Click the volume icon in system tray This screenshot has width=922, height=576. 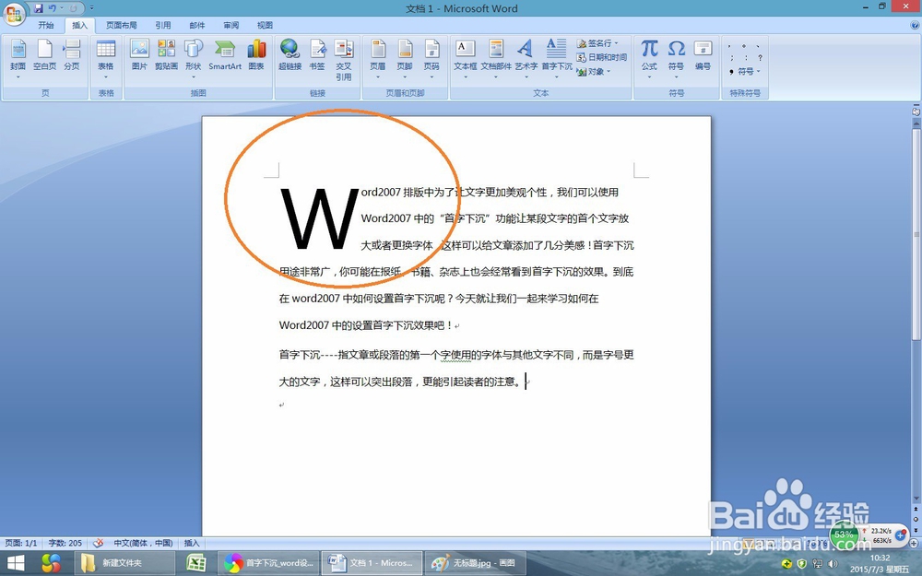click(833, 564)
